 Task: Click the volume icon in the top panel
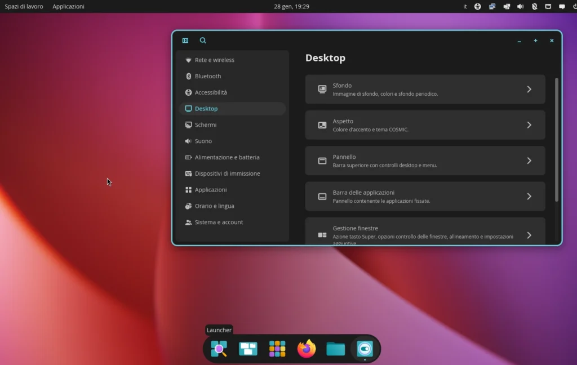(x=521, y=6)
